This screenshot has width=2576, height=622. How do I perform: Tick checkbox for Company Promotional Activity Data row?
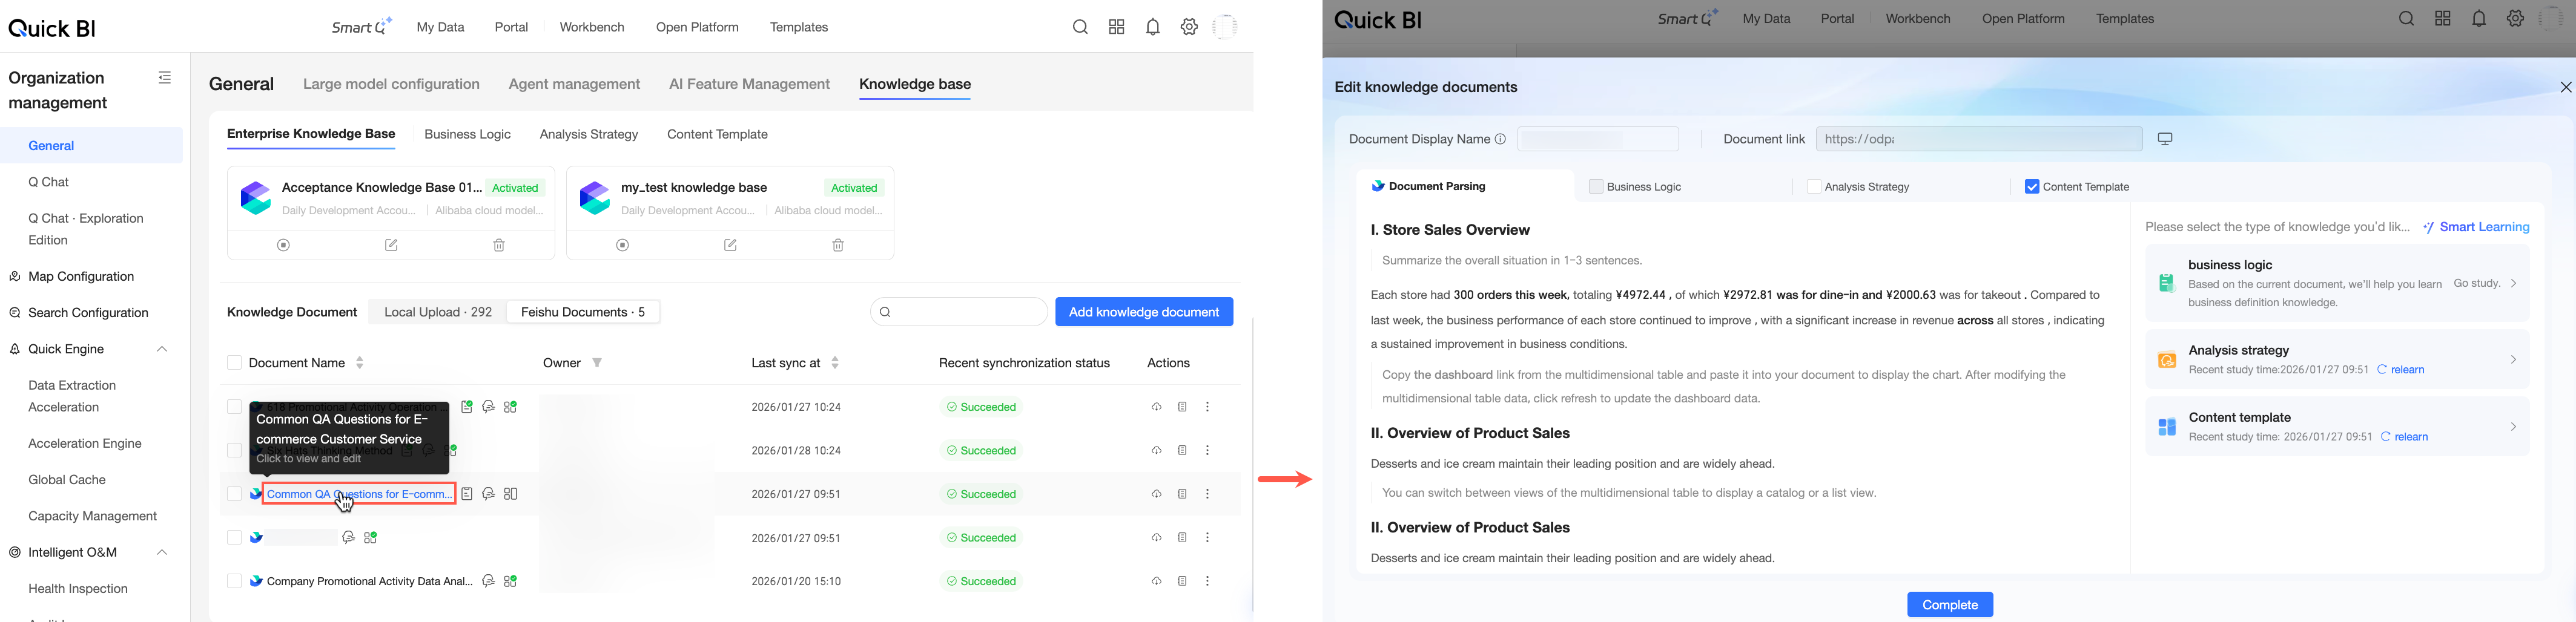point(234,581)
